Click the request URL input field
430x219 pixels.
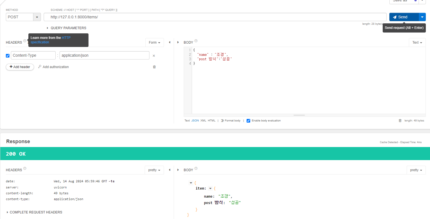[x=215, y=17]
